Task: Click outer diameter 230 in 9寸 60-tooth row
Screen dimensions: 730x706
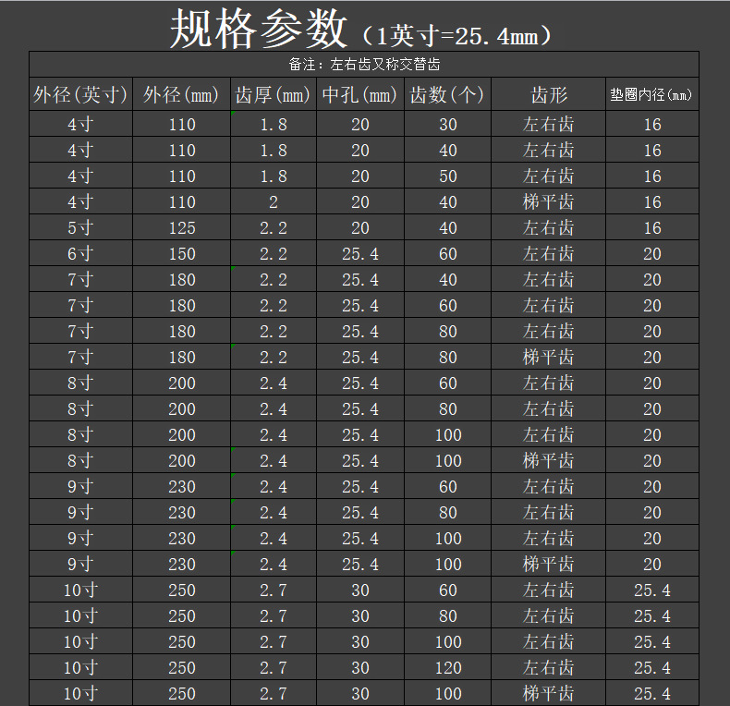Action: (x=181, y=487)
